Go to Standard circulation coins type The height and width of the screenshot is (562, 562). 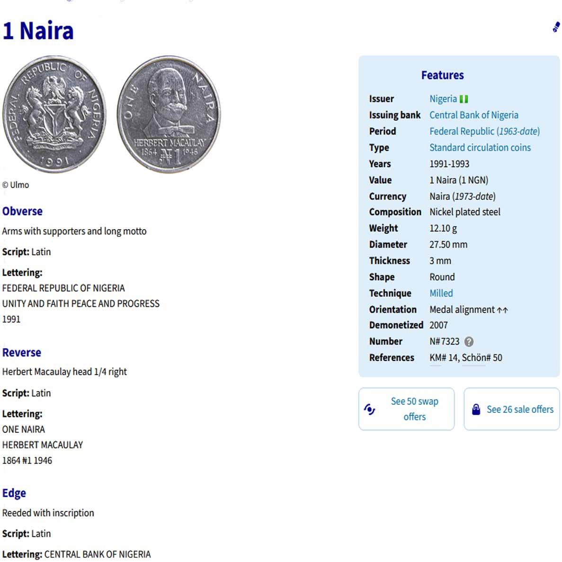tap(480, 148)
